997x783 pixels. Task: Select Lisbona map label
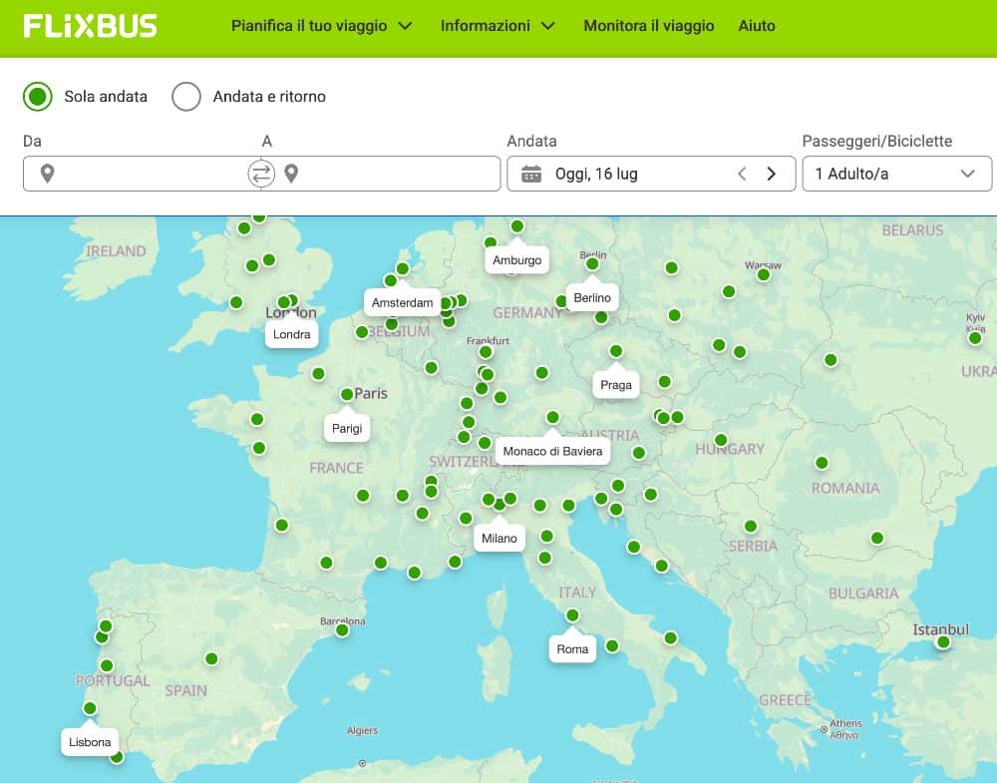(x=90, y=742)
